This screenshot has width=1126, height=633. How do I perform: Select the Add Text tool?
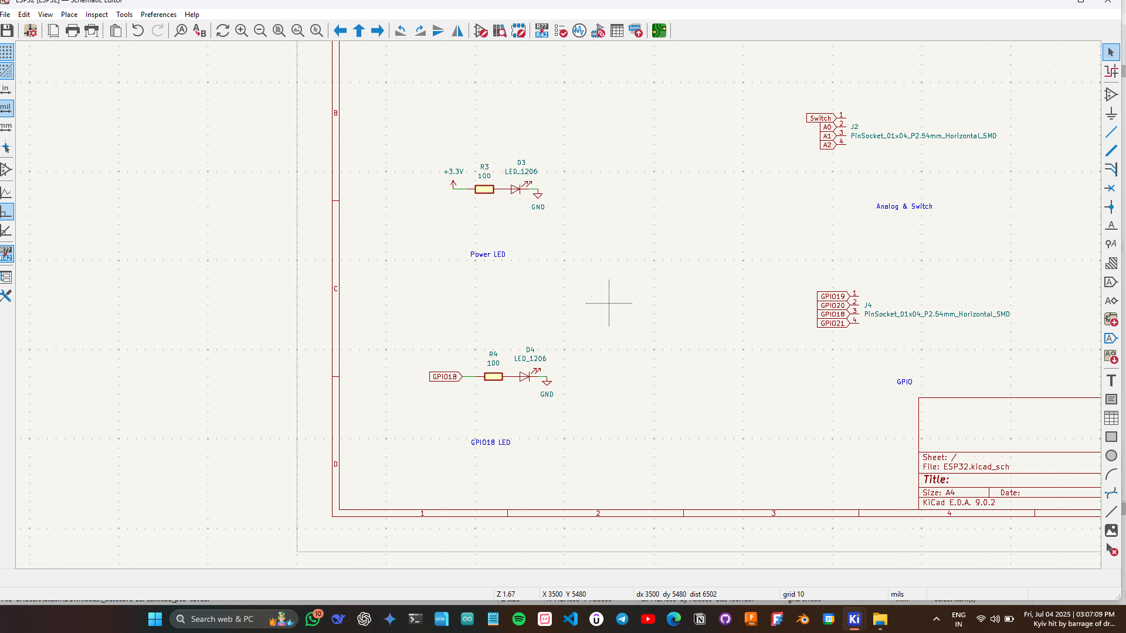coord(1111,380)
